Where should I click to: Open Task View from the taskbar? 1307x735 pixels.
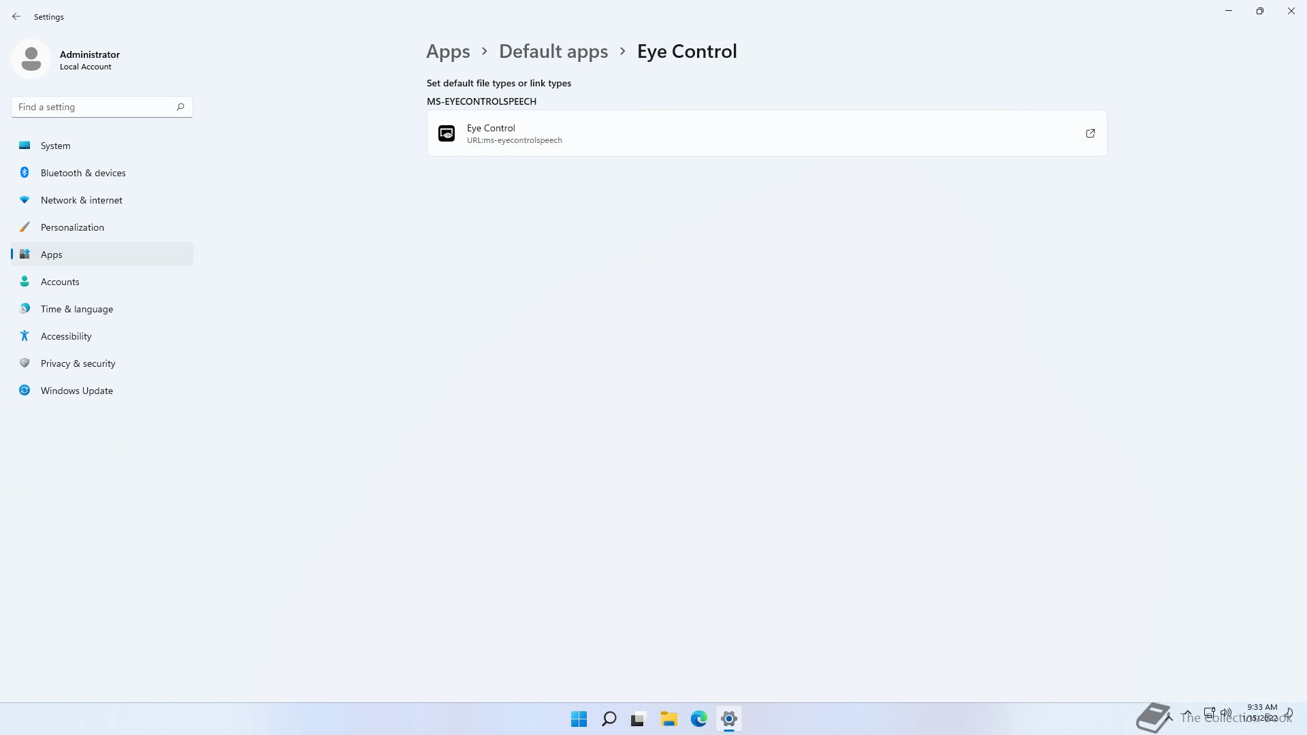[639, 719]
